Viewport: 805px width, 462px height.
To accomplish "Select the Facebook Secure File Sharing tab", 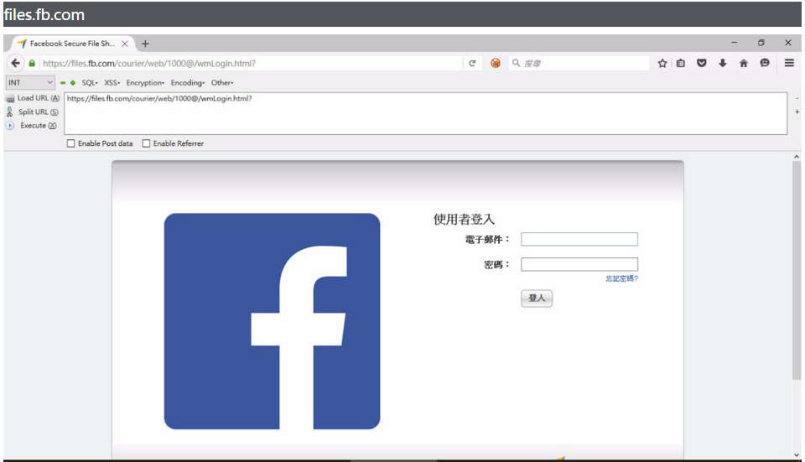I will (x=72, y=44).
